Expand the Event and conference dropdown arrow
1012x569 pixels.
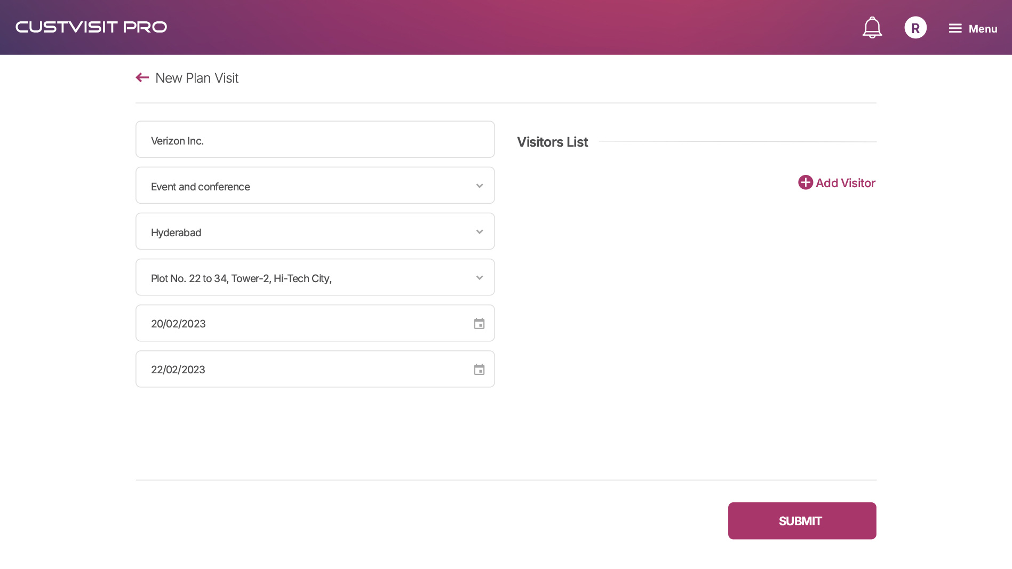479,186
